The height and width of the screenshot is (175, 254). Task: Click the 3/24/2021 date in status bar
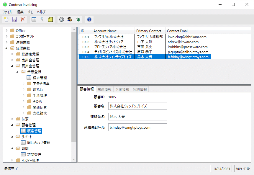(222, 169)
